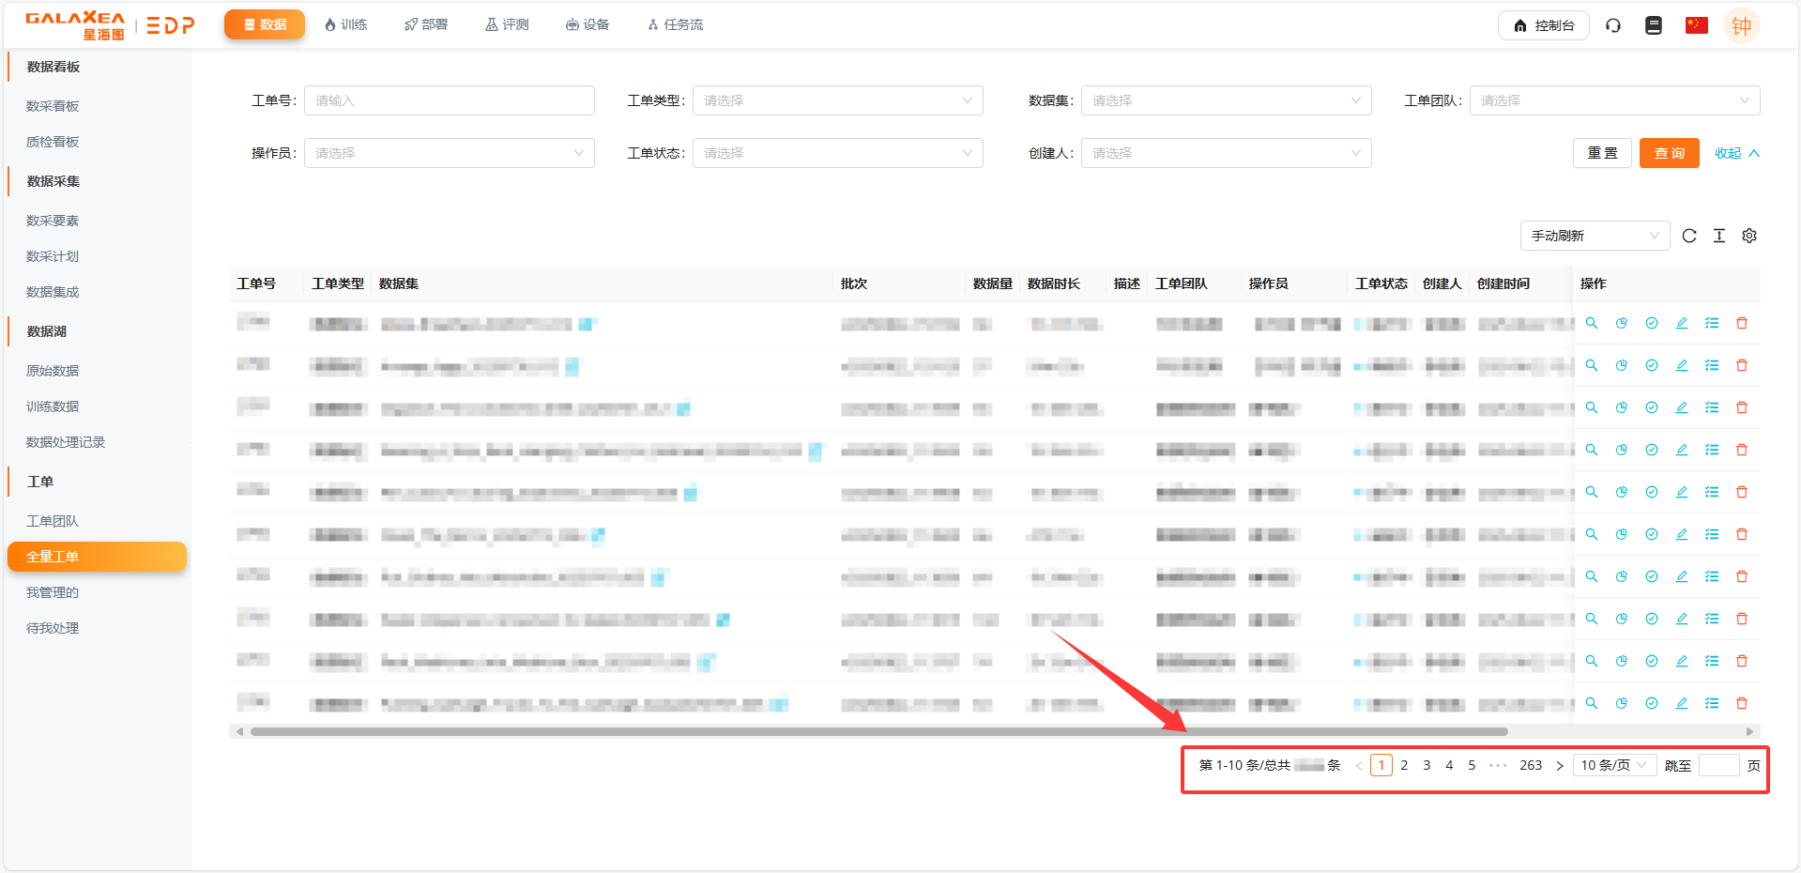
Task: Click the China flag language icon
Action: tap(1696, 25)
